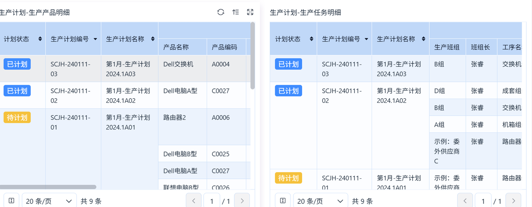Click product code A0004
532x207 pixels.
(227, 69)
